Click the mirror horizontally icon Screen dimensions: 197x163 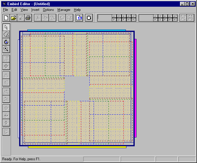pos(6,75)
